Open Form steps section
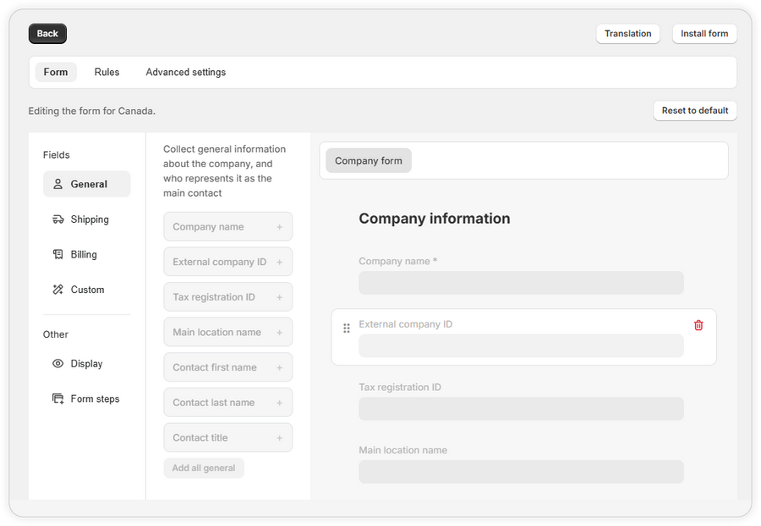Image resolution: width=761 pixels, height=526 pixels. tap(87, 399)
